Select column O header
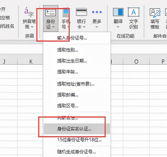Viewport: 167px width, 157px height. click(x=136, y=61)
